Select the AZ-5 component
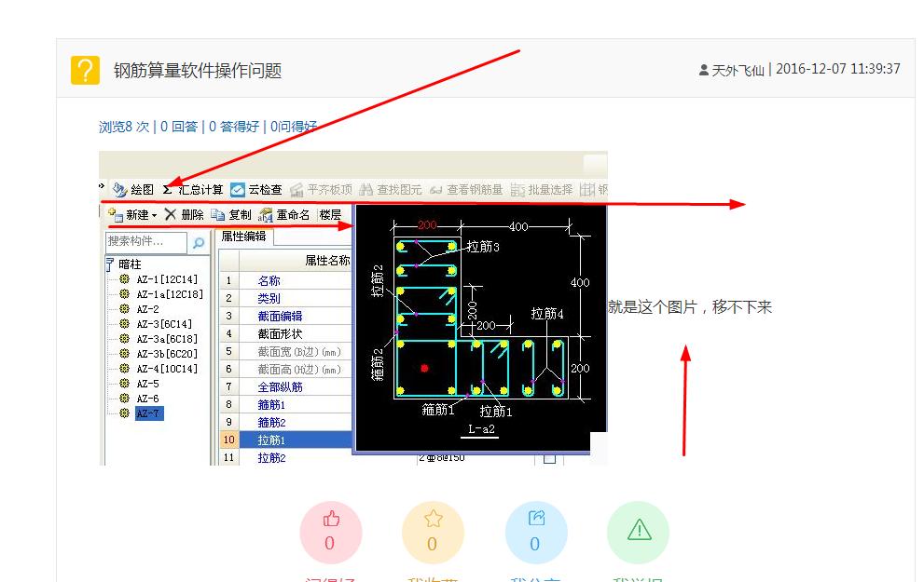924x582 pixels. click(x=148, y=383)
